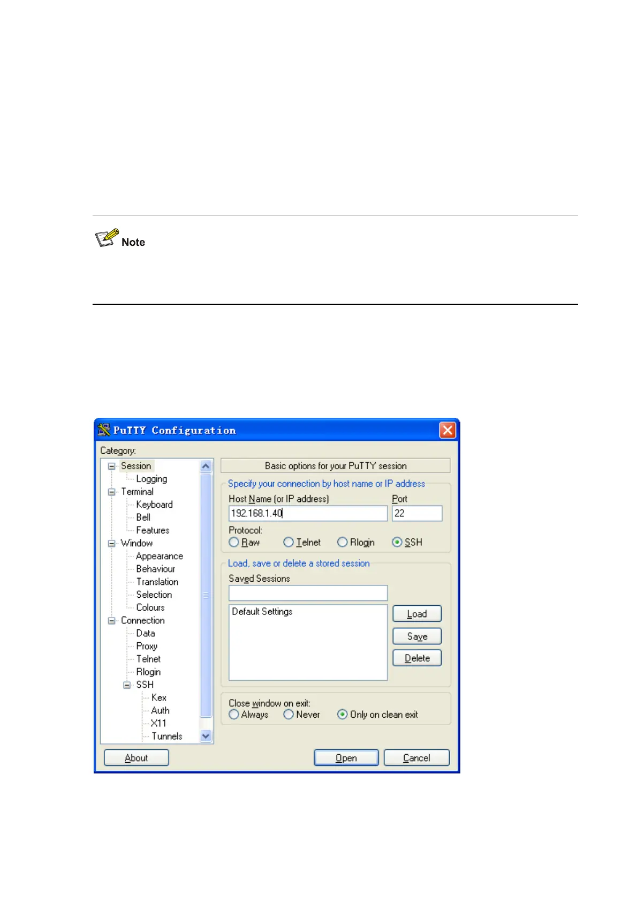The height and width of the screenshot is (902, 637).
Task: Collapse the Session tree node
Action: click(112, 466)
